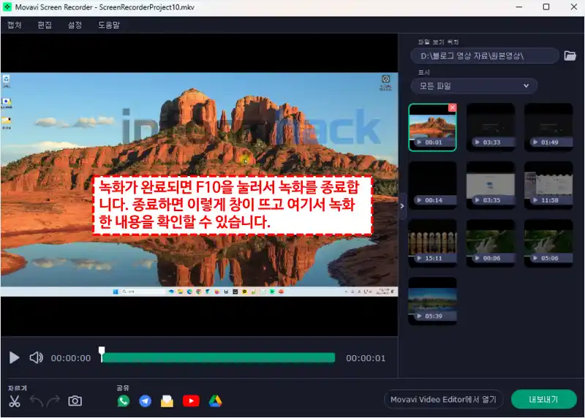Select the 00:14 video thumbnail

tap(432, 186)
